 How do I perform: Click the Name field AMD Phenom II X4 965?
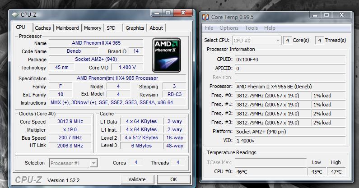pos(96,43)
